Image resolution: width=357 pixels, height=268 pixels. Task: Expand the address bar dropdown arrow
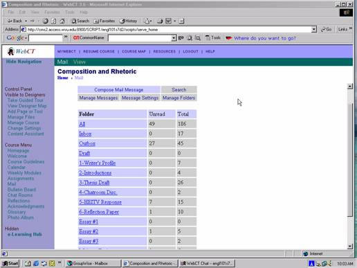pos(313,30)
